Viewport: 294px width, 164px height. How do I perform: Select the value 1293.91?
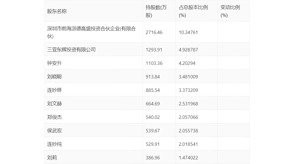(x=154, y=50)
